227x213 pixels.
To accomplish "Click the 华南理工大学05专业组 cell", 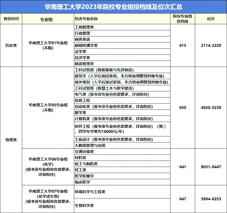I will [48, 108].
